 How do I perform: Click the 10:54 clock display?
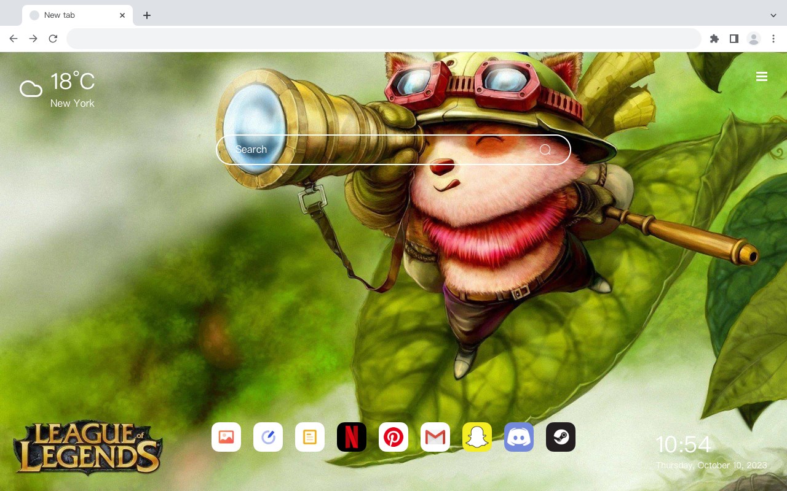click(x=684, y=444)
